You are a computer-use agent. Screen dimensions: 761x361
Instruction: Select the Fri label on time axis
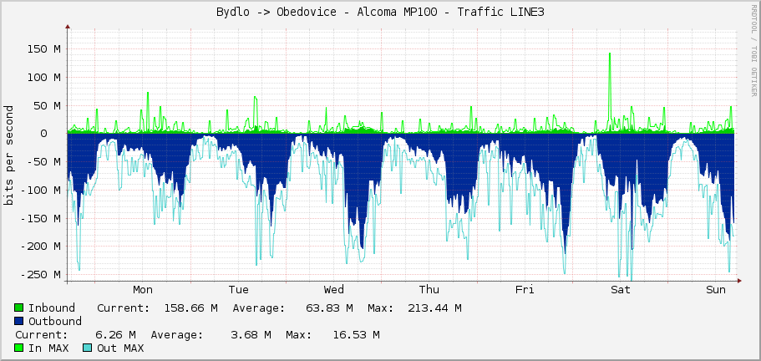coord(525,290)
